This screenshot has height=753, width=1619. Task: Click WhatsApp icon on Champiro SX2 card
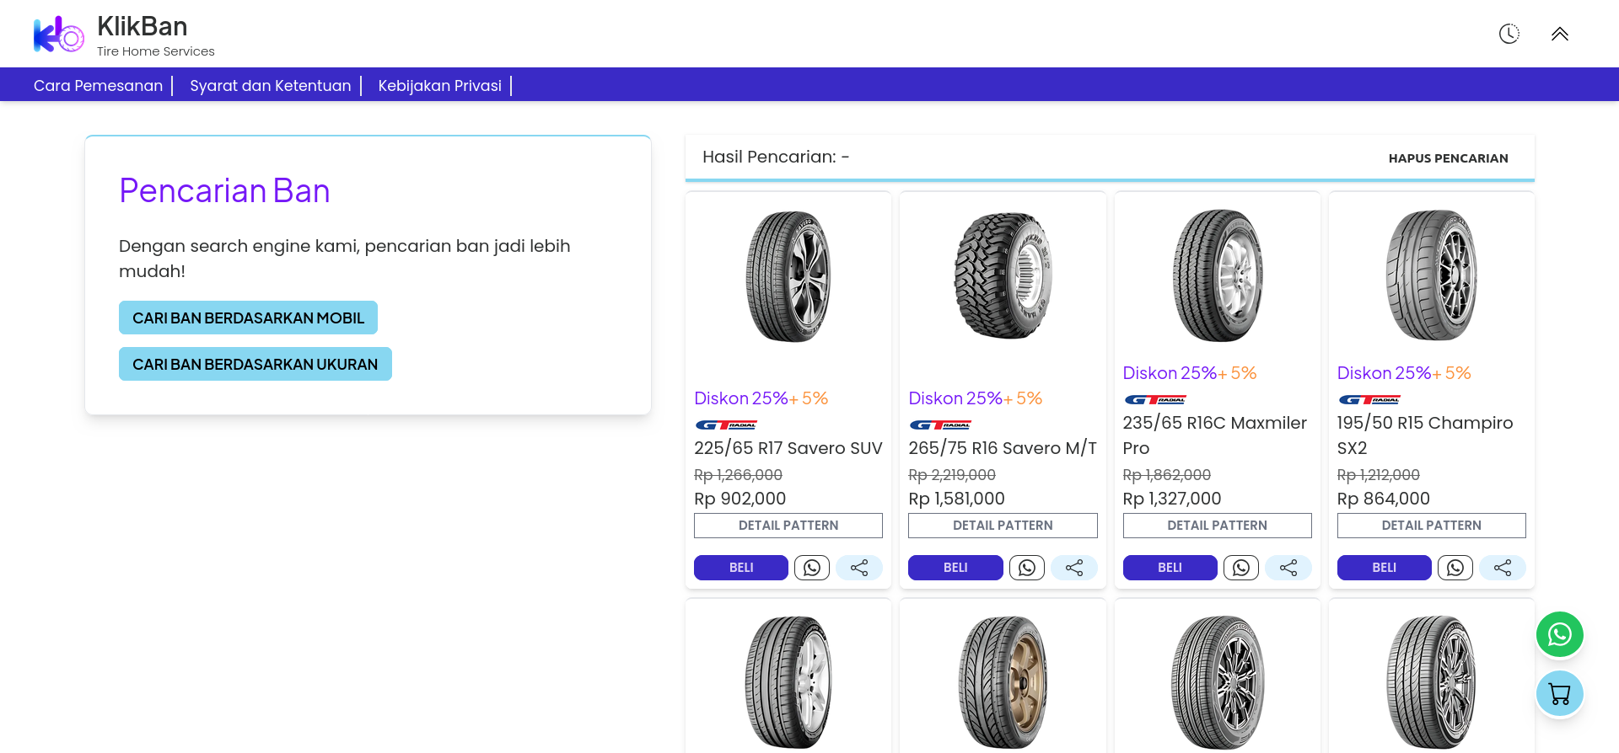1455,568
